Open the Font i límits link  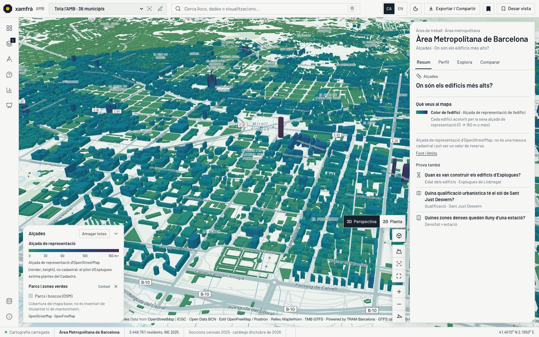click(x=426, y=153)
